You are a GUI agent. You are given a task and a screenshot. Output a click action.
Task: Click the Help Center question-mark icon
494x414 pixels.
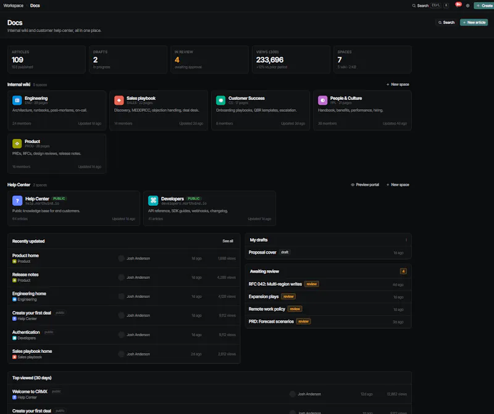coord(17,201)
